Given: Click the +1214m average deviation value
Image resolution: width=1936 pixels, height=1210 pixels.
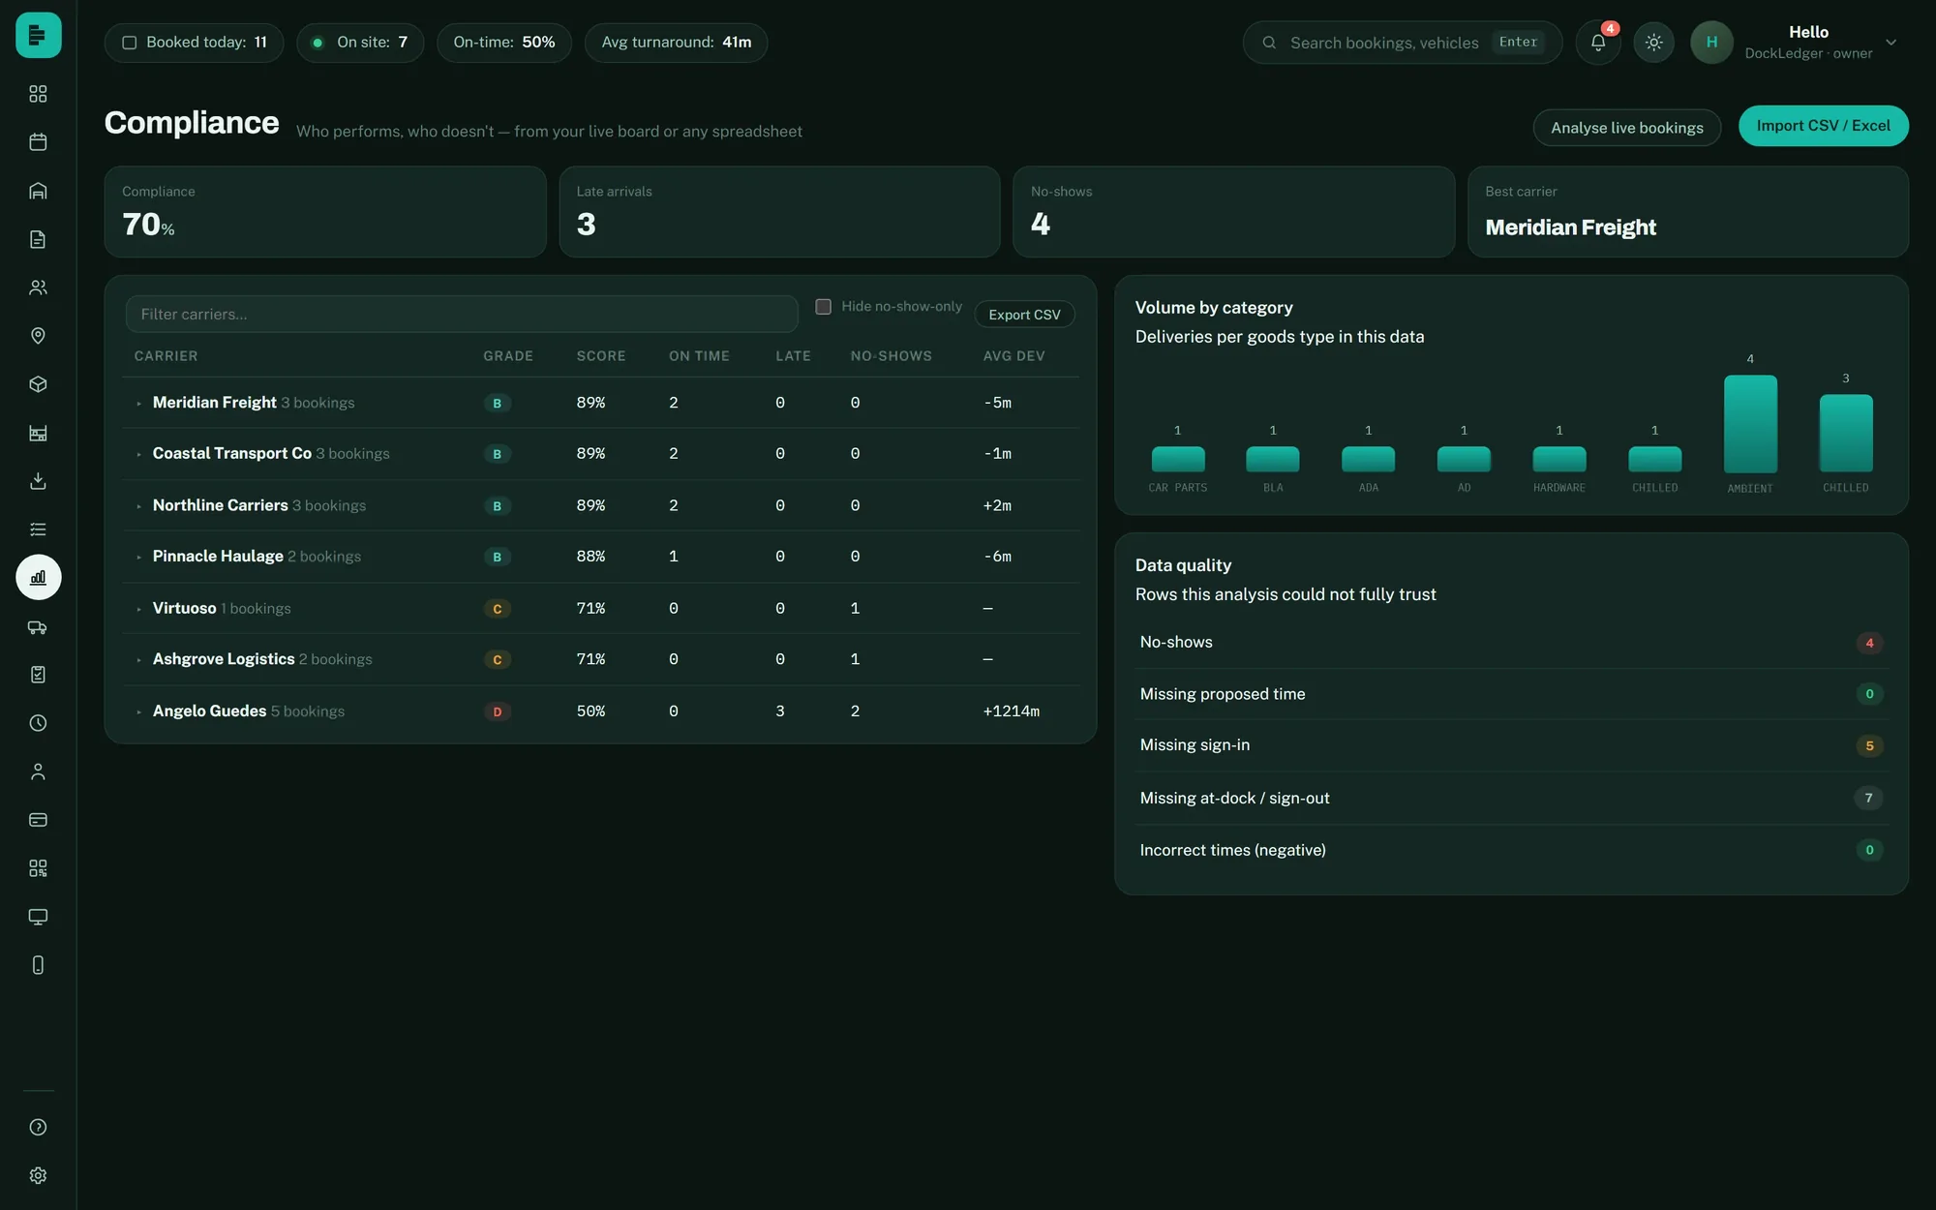Looking at the screenshot, I should [1011, 711].
